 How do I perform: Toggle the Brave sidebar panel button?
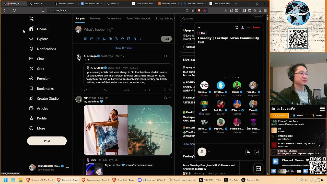click(244, 10)
